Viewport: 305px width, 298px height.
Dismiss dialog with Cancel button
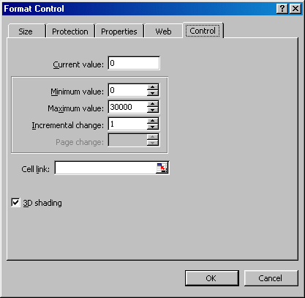click(x=271, y=278)
